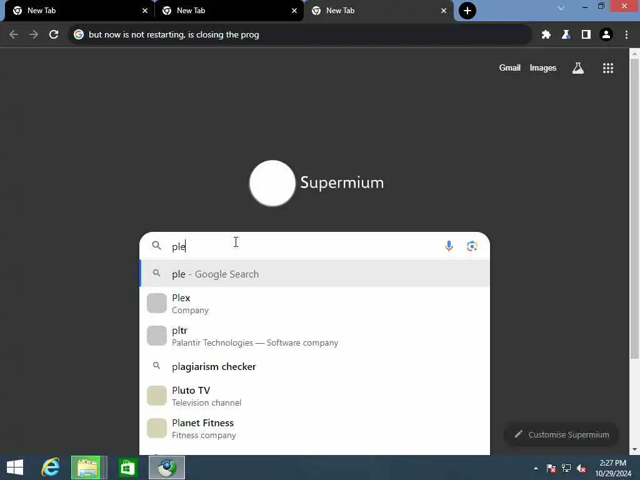Viewport: 640px width, 480px height.
Task: Open the Windows Start button
Action: (x=15, y=467)
